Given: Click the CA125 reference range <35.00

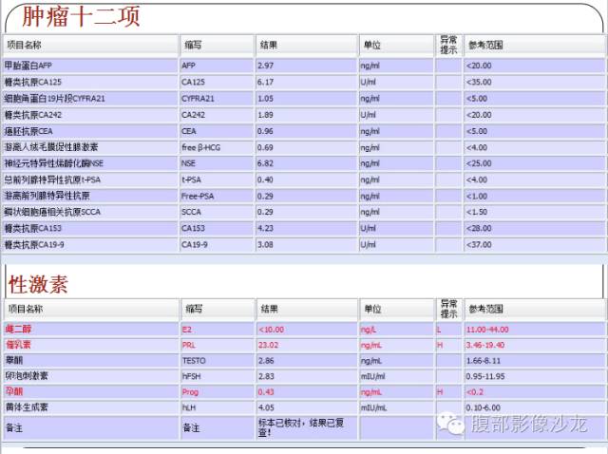Looking at the screenshot, I should pos(479,82).
